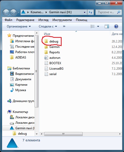Sort by the Име column header
124x152 pixels.
click(47, 34)
